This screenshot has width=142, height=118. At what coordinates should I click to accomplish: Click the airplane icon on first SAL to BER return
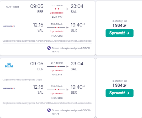[67, 27]
